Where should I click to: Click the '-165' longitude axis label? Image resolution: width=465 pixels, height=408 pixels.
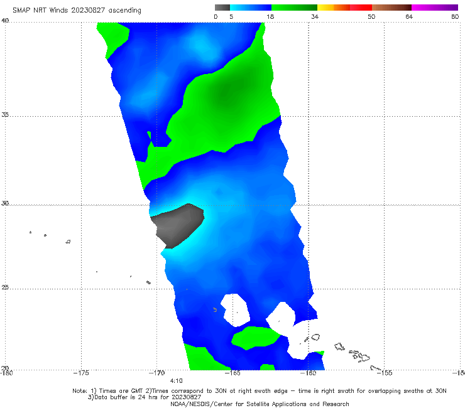(x=232, y=373)
